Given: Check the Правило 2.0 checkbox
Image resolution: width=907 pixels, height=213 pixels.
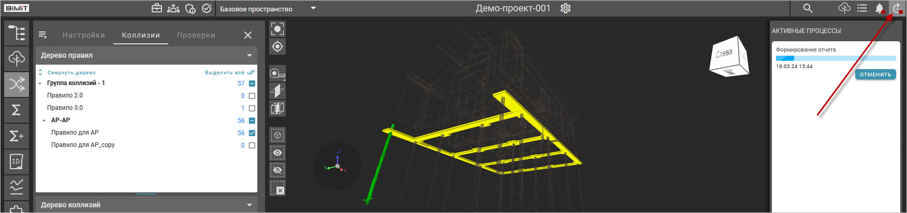Looking at the screenshot, I should [252, 96].
